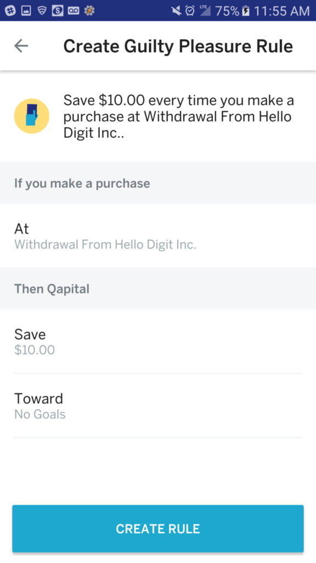Tap the image notification icon
Image resolution: width=316 pixels, height=563 pixels.
click(26, 11)
